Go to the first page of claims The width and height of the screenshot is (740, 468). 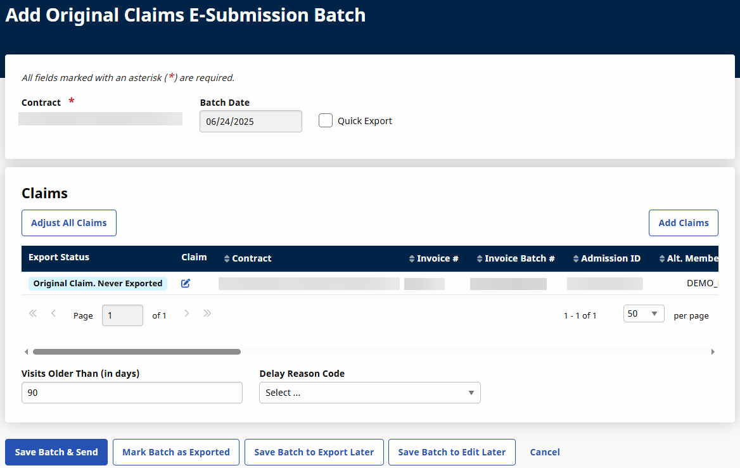(x=33, y=313)
